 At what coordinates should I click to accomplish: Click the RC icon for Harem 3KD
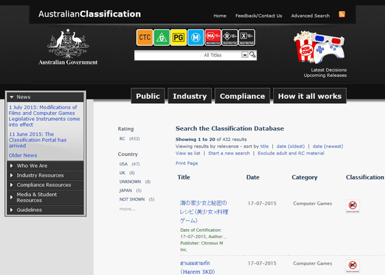point(353,266)
